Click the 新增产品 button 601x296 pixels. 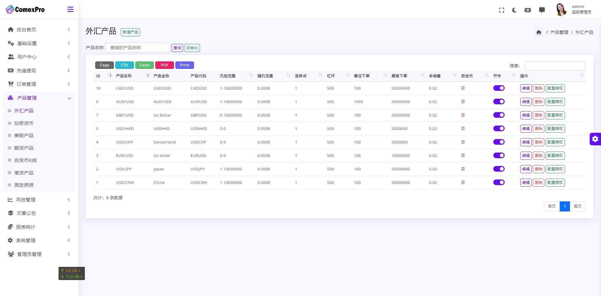pyautogui.click(x=130, y=32)
